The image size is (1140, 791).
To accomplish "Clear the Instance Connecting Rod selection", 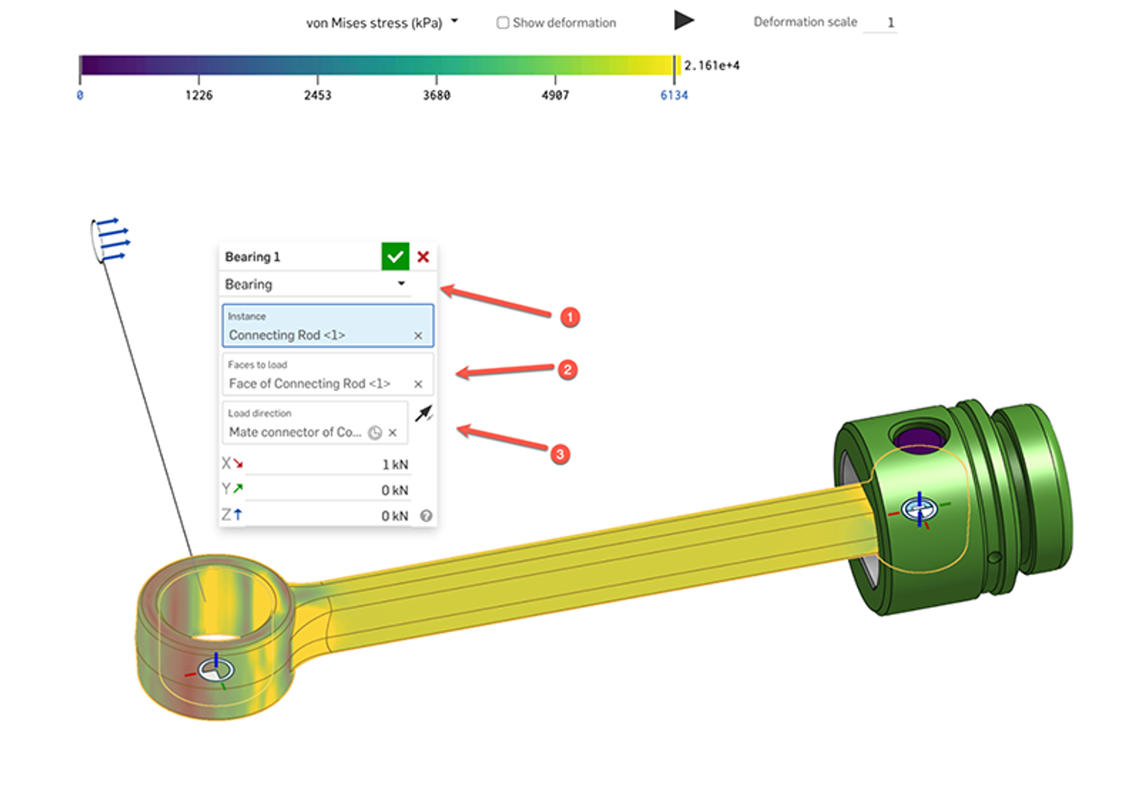I will coord(419,335).
